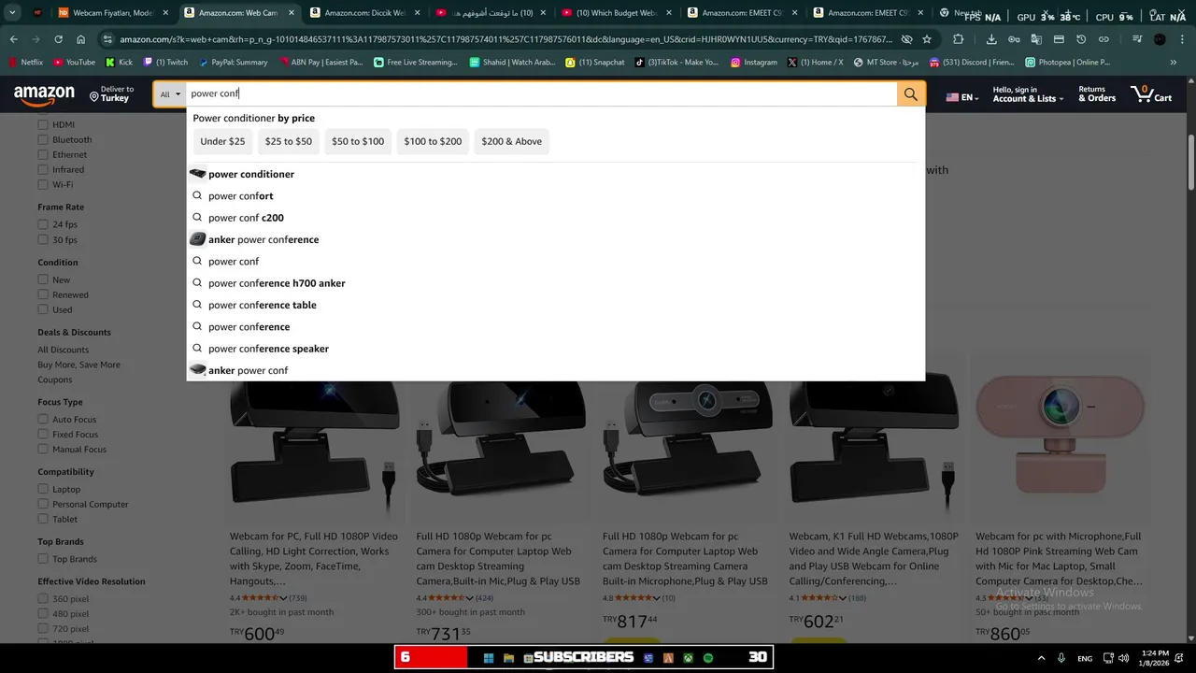Open the (11) Snapchat bookmark
This screenshot has height=673, width=1196.
coord(595,63)
